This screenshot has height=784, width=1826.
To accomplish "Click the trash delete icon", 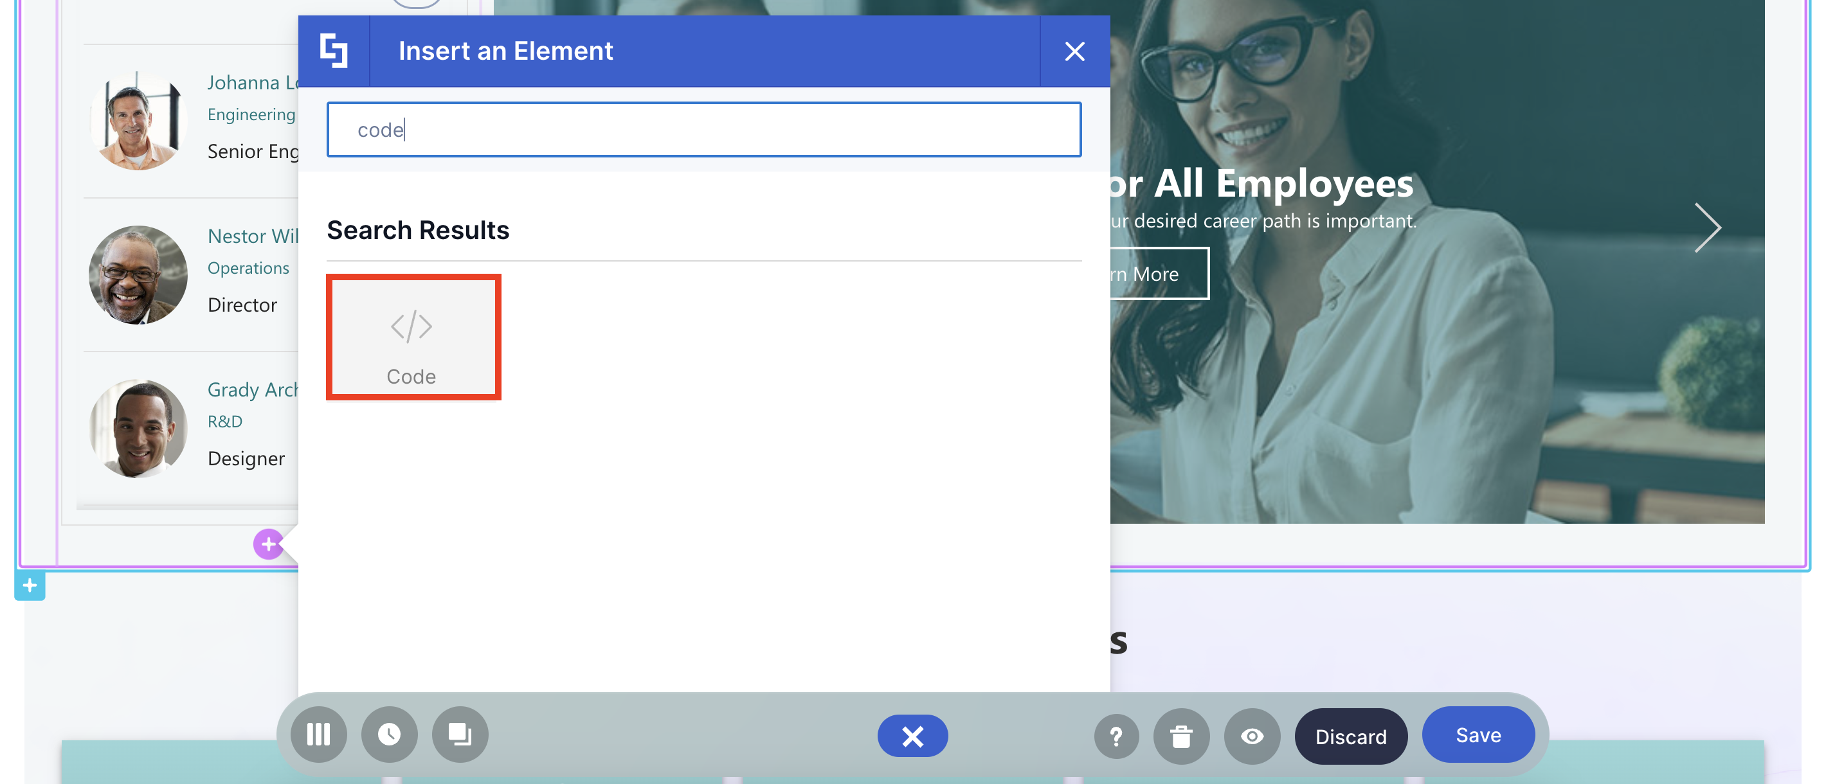I will point(1180,736).
